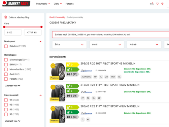The width and height of the screenshot is (169, 127).
Task: Open the Pneumatiky menu
Action: click(x=43, y=4)
